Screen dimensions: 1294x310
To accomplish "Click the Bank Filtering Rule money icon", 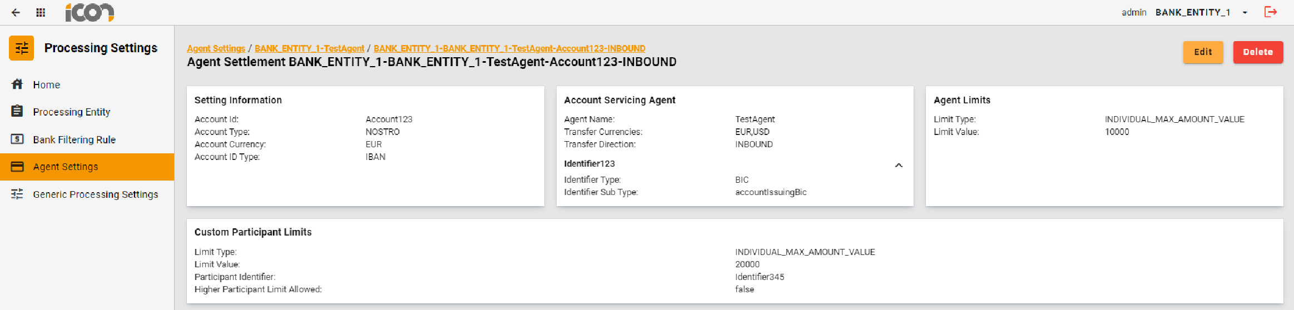I will click(17, 139).
